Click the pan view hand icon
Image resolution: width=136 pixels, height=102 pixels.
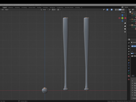pos(125,26)
